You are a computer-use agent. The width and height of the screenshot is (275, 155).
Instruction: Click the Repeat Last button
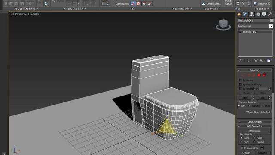pyautogui.click(x=254, y=131)
